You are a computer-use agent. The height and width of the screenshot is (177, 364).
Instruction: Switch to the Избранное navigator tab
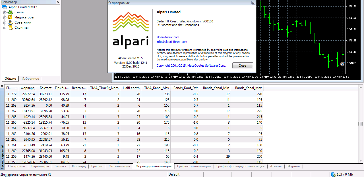[30, 79]
